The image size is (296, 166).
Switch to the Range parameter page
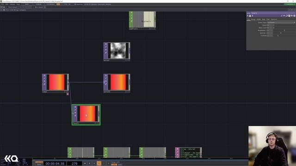(x=253, y=19)
